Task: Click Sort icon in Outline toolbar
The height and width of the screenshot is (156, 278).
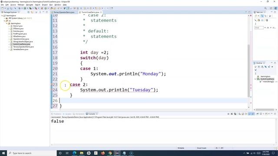Action: (x=262, y=67)
